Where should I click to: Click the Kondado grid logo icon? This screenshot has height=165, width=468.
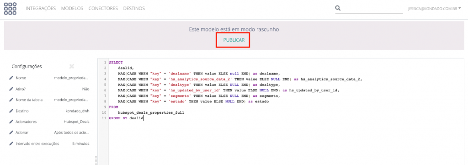click(x=10, y=8)
